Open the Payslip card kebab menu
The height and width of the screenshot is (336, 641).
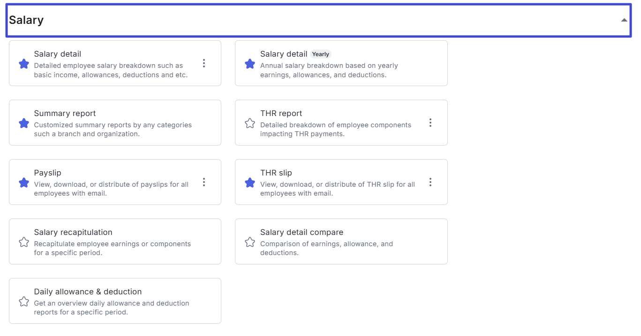tap(204, 182)
